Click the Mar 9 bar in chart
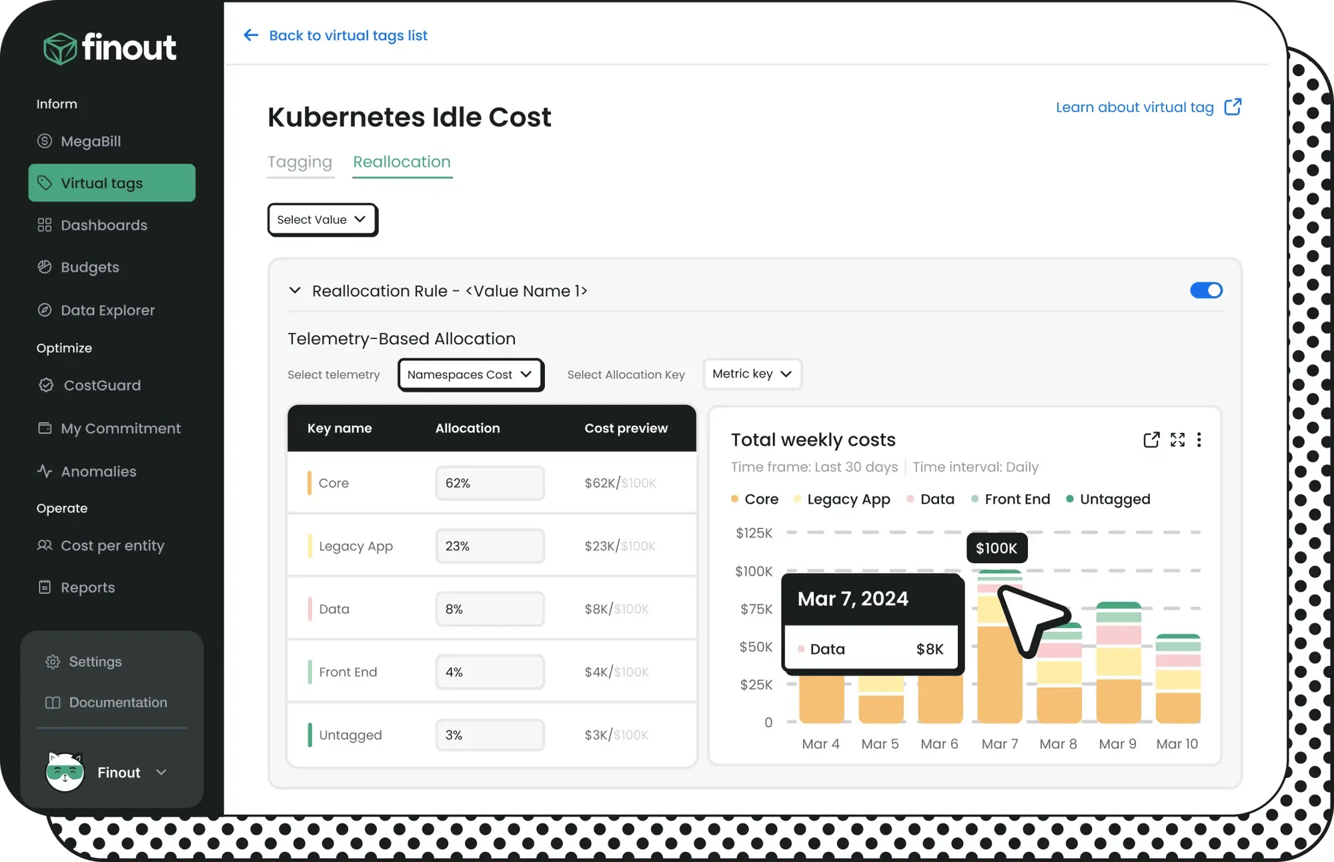 point(1119,663)
